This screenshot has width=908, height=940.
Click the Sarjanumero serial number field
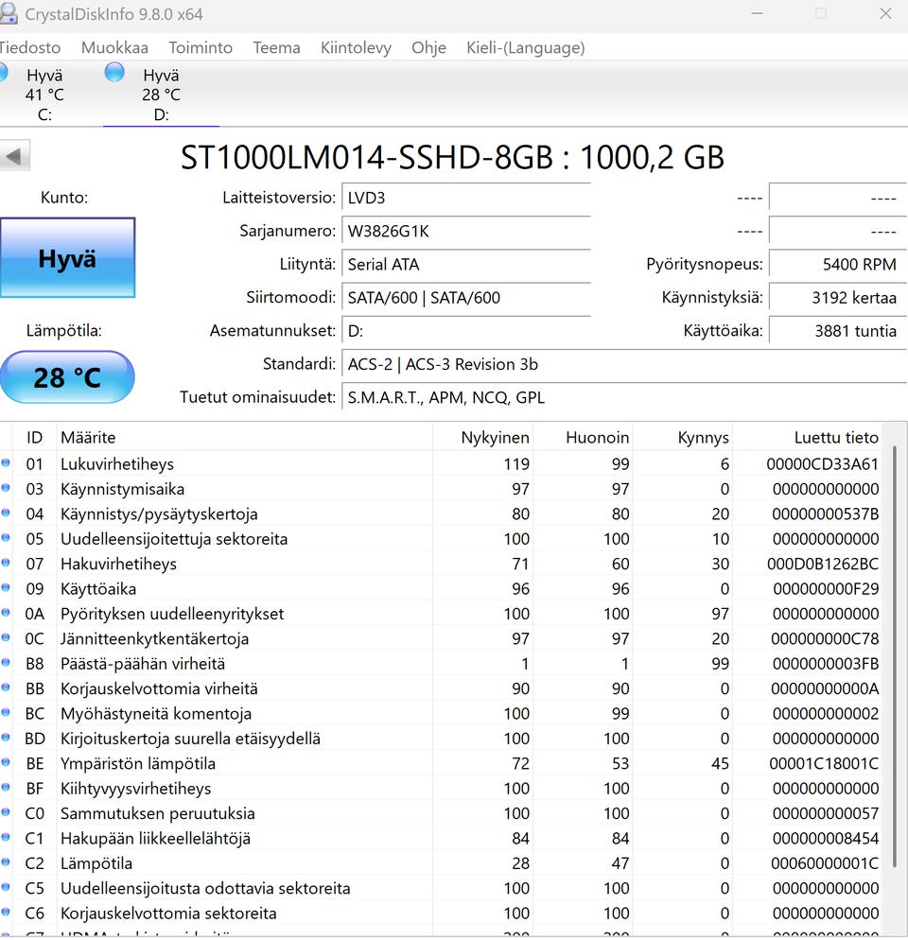tap(465, 232)
